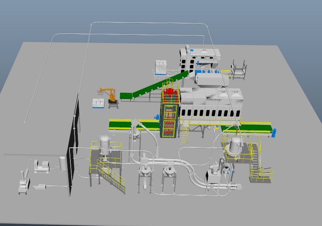The width and height of the screenshot is (322, 226).
Task: Click the tank on left yellow-railed platform
Action: click(x=105, y=145)
